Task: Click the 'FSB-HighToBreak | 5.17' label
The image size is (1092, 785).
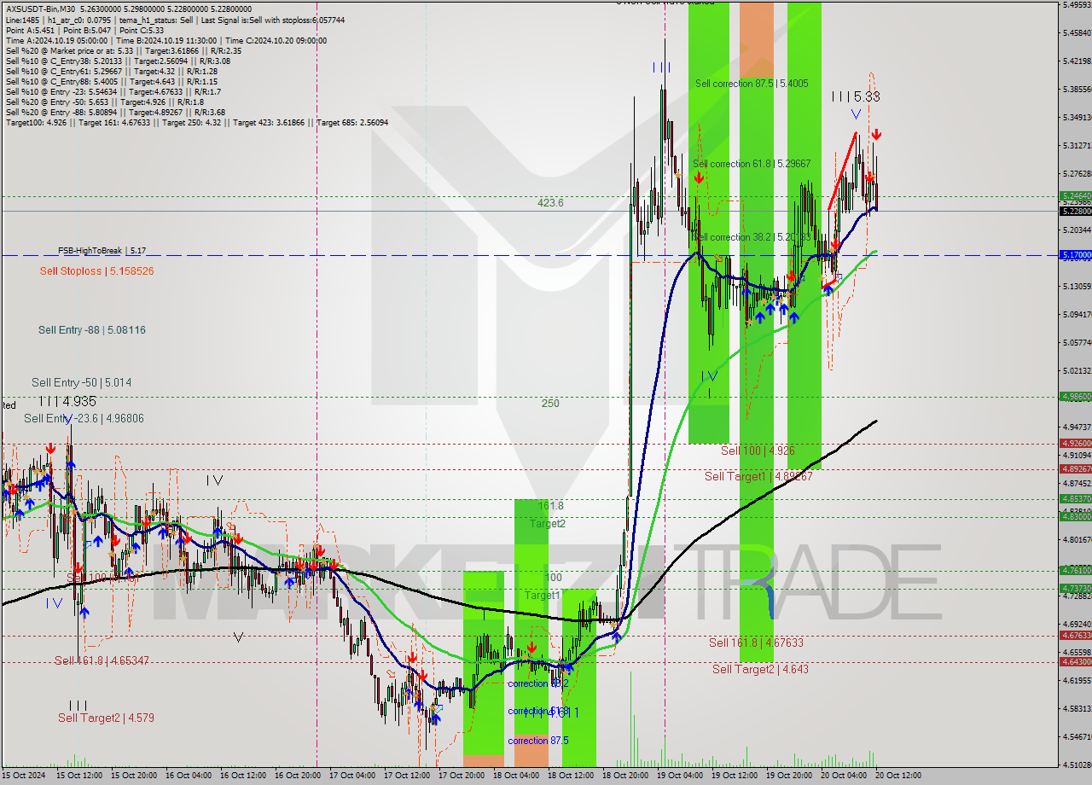Action: click(102, 251)
